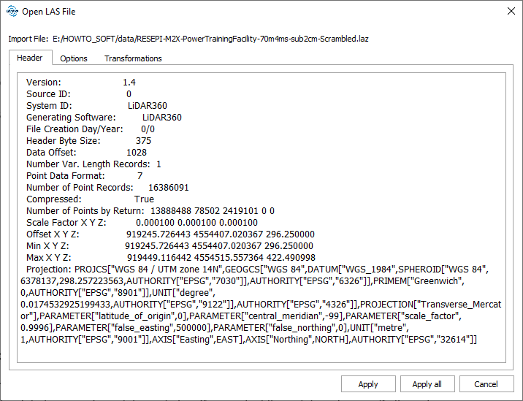This screenshot has height=401, width=523.
Task: Select the Generating Software LiDAR360 line
Action: pos(104,118)
